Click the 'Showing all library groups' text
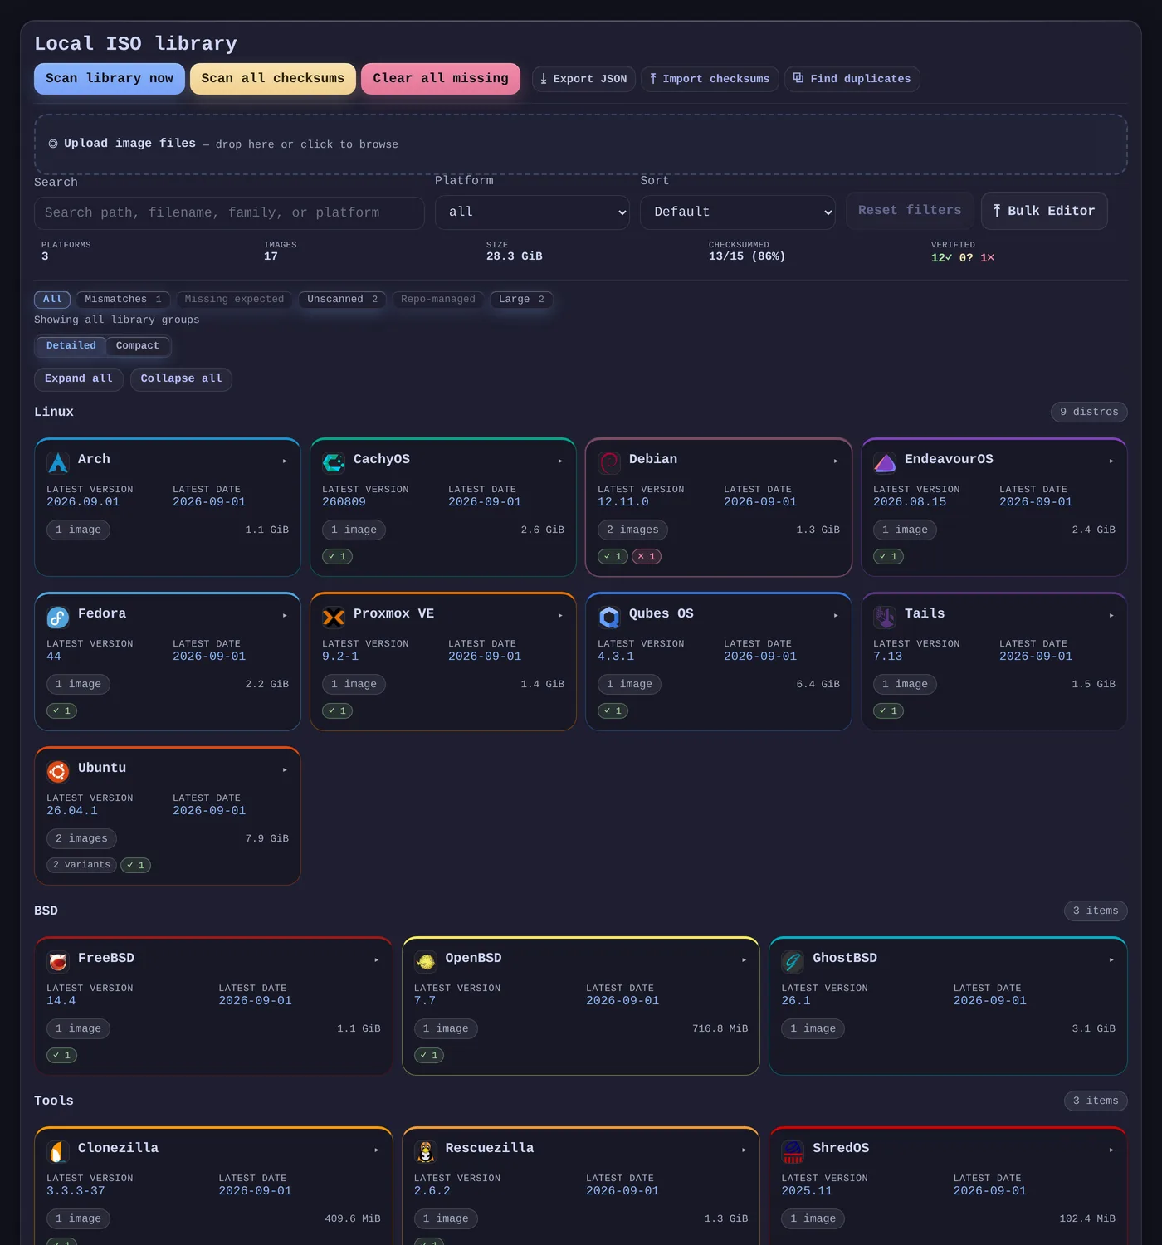 click(117, 320)
